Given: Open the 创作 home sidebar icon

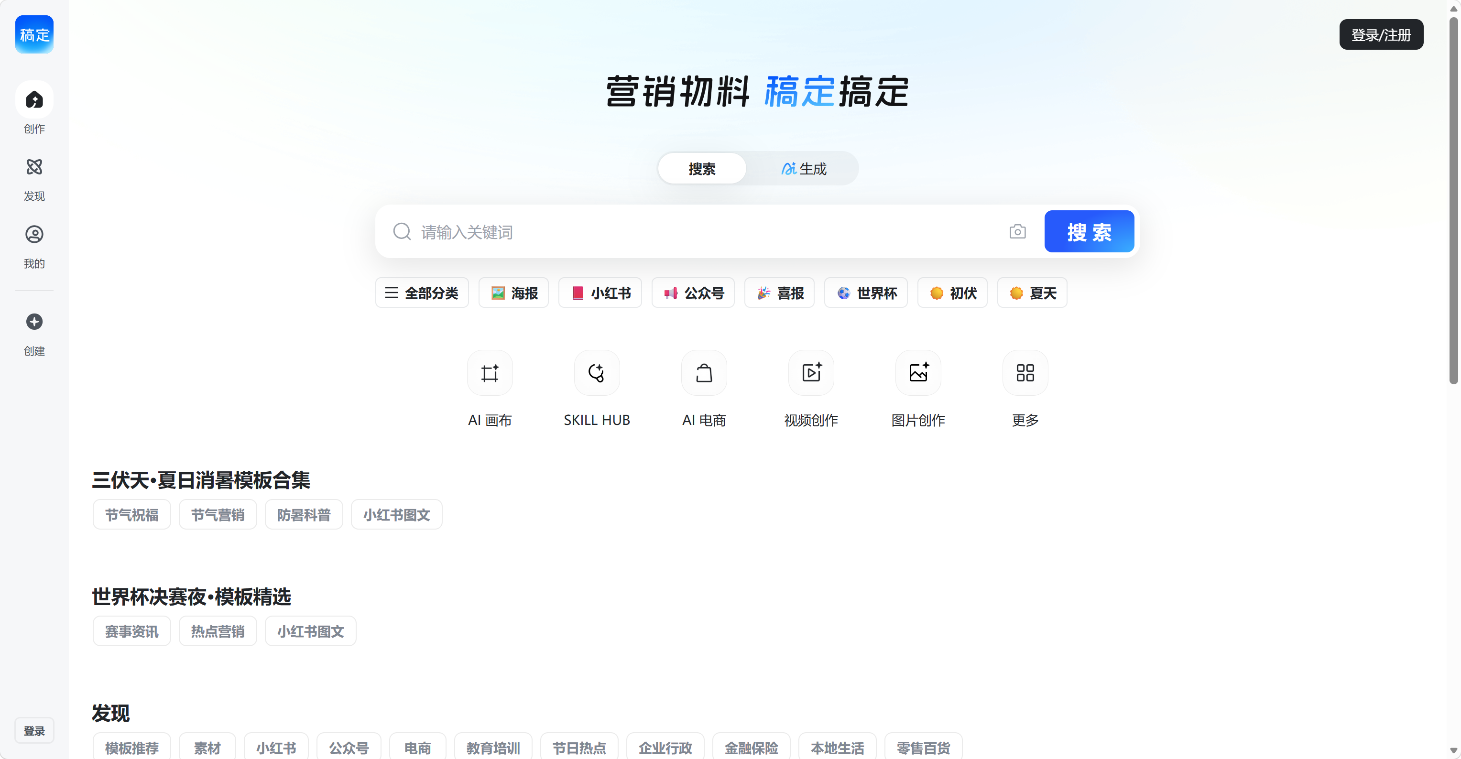Looking at the screenshot, I should (34, 100).
